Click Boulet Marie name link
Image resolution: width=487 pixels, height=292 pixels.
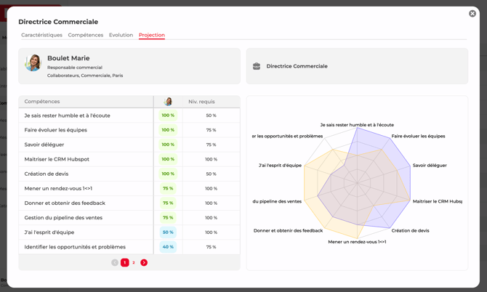tap(68, 58)
